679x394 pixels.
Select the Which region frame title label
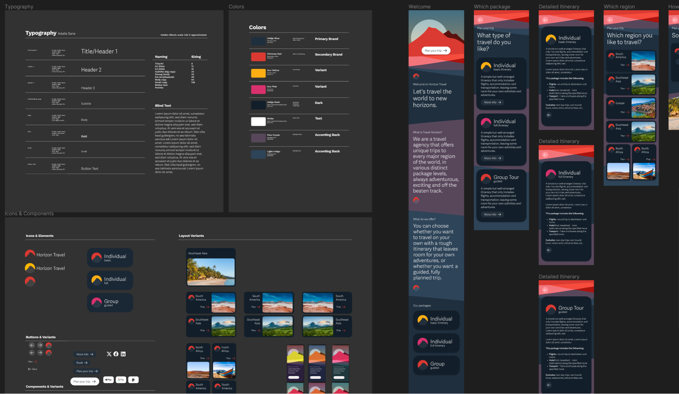pyautogui.click(x=619, y=7)
